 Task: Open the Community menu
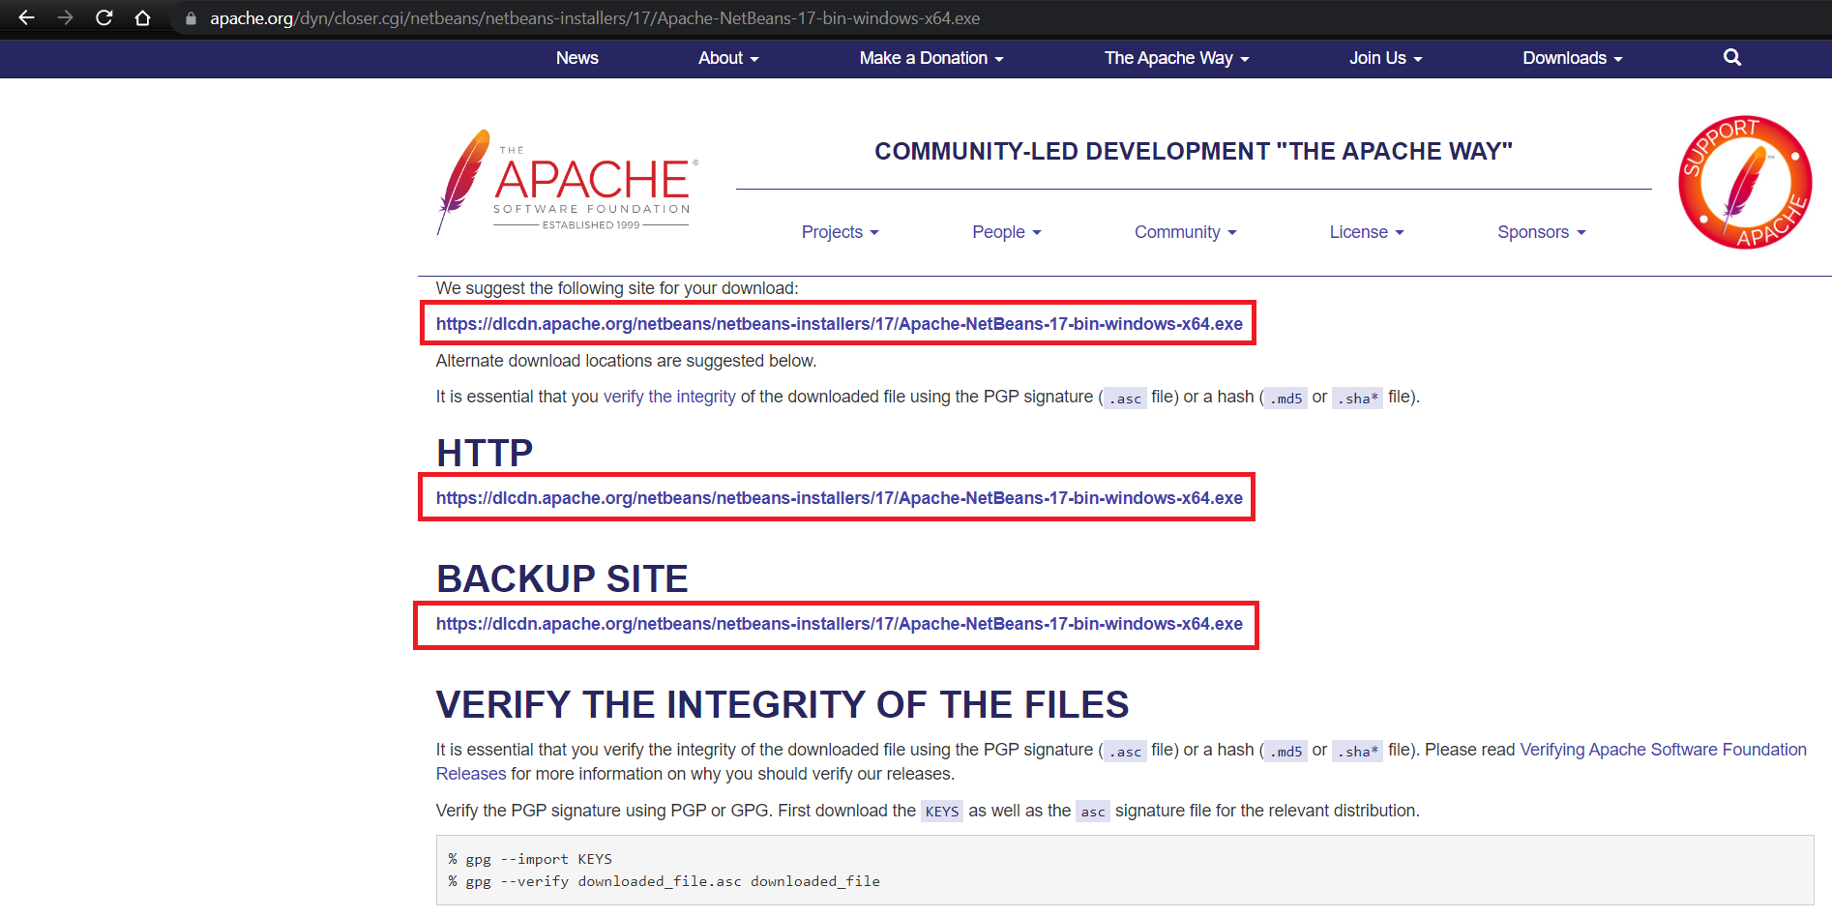(x=1185, y=232)
